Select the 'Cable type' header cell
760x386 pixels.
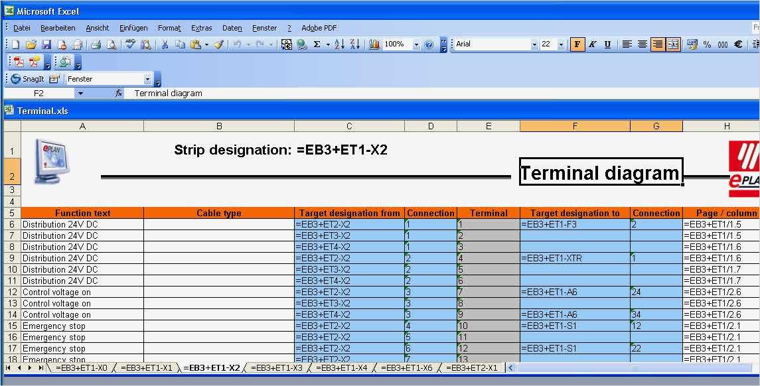coord(219,213)
